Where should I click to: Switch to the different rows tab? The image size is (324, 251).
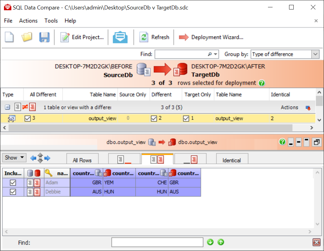coord(157,159)
